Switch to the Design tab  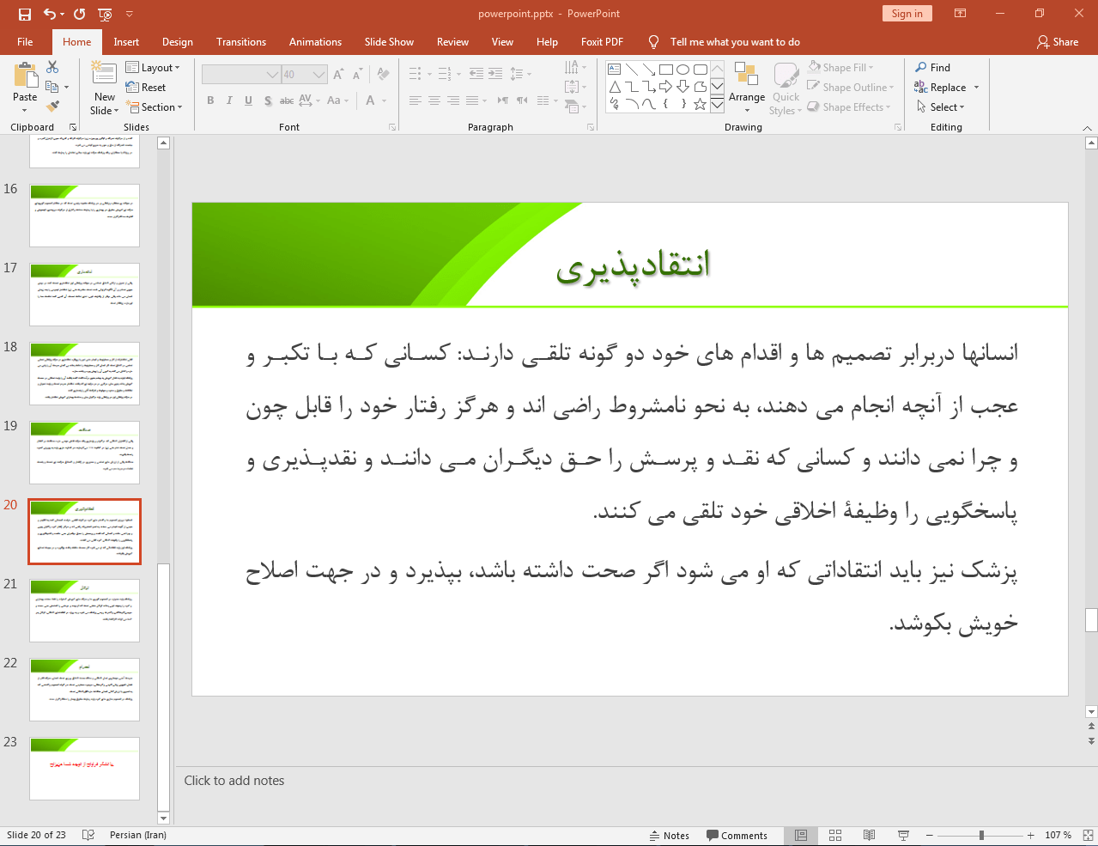point(178,42)
